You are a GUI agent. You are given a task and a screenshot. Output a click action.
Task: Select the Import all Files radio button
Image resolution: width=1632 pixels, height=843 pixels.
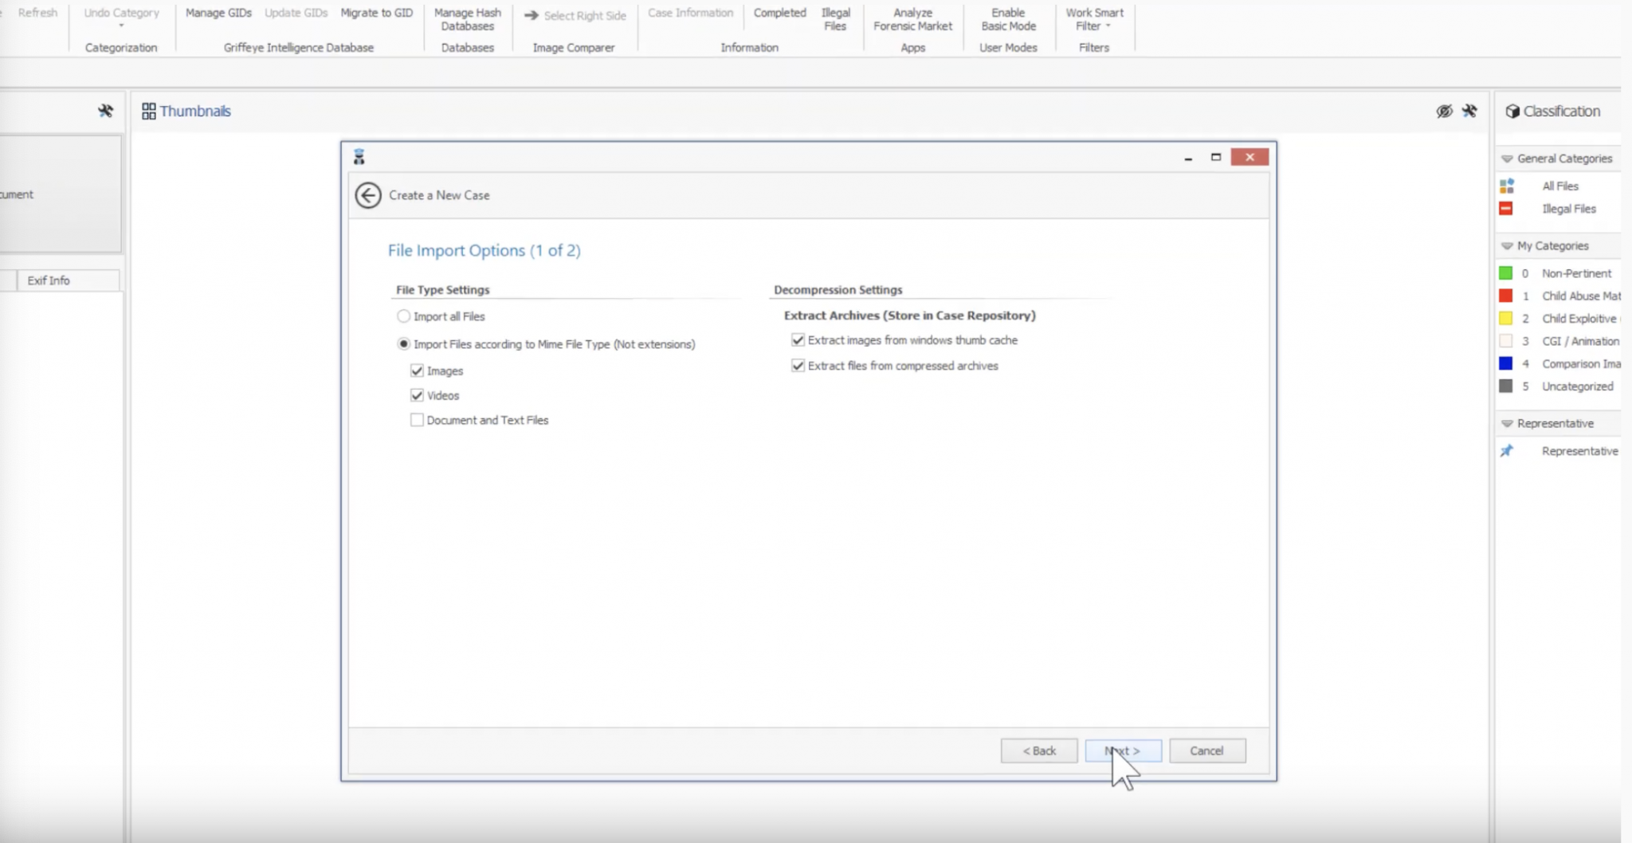pos(404,316)
